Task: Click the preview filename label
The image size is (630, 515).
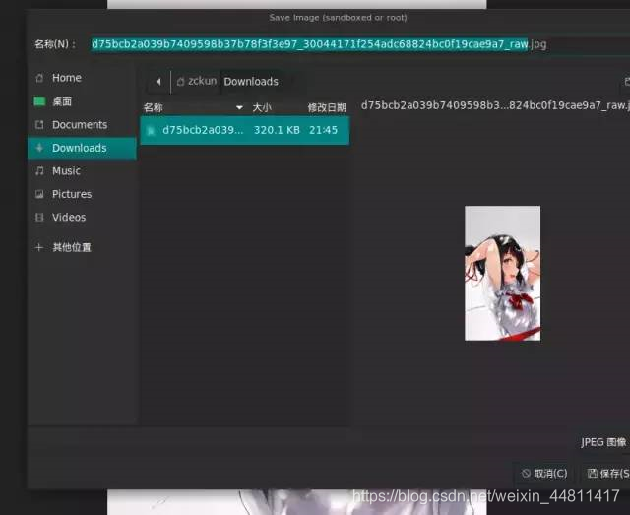Action: pyautogui.click(x=495, y=105)
